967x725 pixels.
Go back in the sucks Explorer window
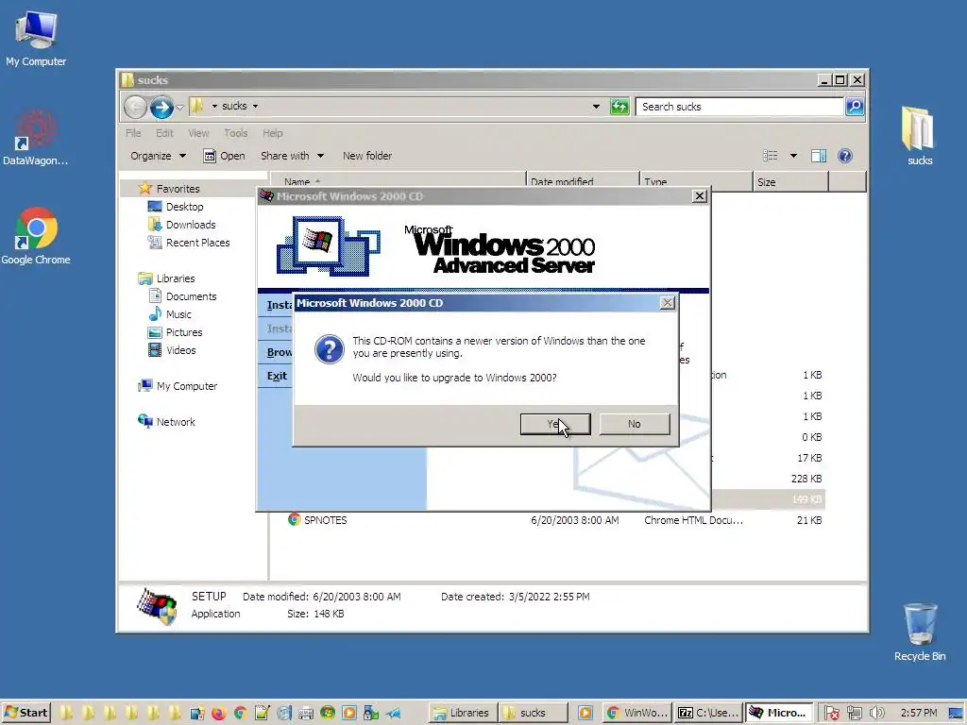tap(135, 108)
